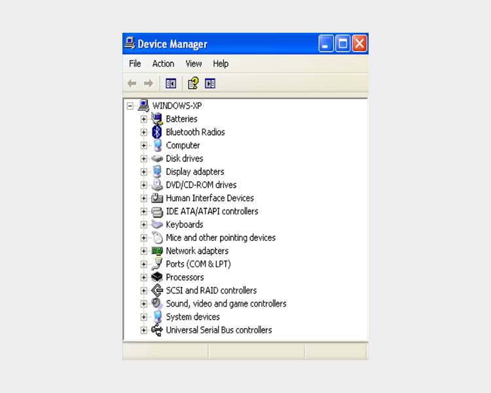Image resolution: width=491 pixels, height=393 pixels.
Task: Expand the Display adapters node
Action: (x=143, y=172)
